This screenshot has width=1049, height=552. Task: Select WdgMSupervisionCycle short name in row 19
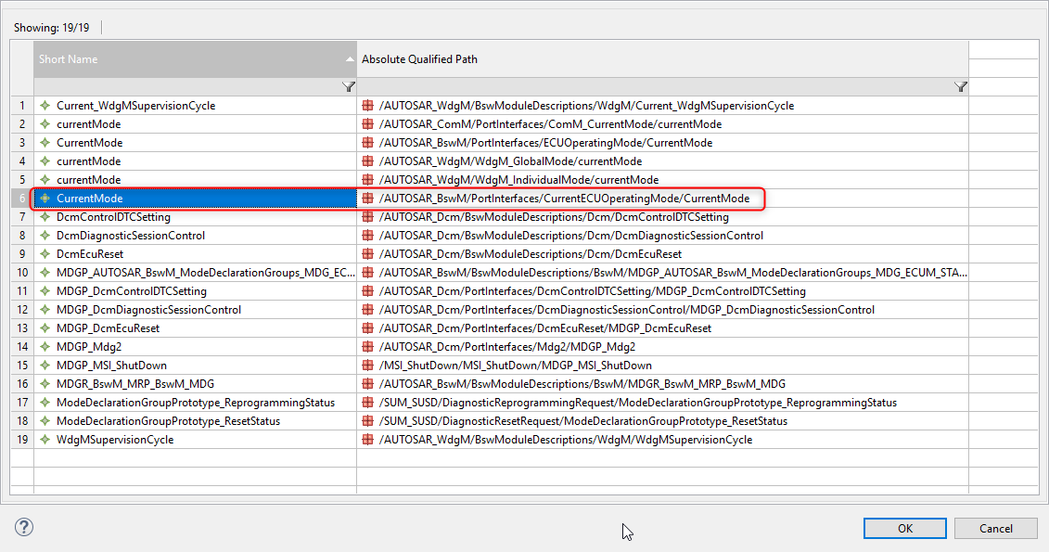115,440
